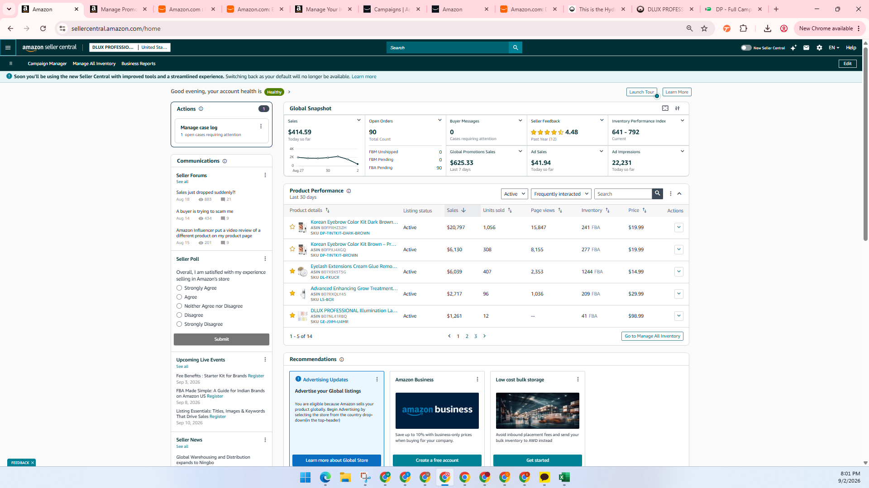Click Recommendations info icon

point(342,360)
